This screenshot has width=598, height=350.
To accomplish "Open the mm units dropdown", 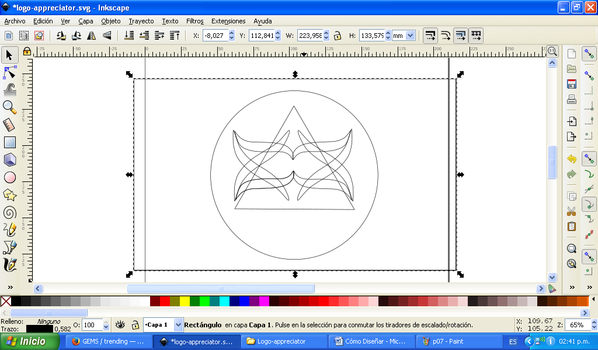I will [x=411, y=36].
